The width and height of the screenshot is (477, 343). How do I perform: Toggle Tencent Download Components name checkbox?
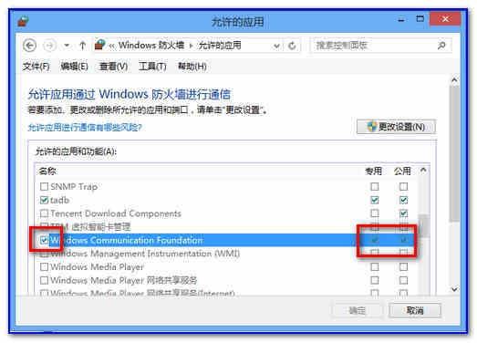click(44, 213)
